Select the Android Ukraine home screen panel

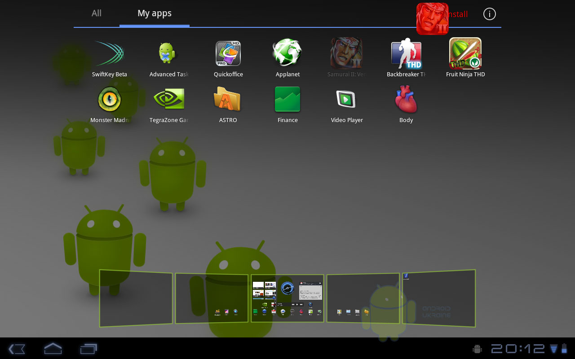pos(439,298)
